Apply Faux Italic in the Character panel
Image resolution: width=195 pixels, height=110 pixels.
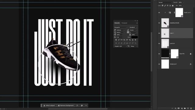(x=119, y=40)
